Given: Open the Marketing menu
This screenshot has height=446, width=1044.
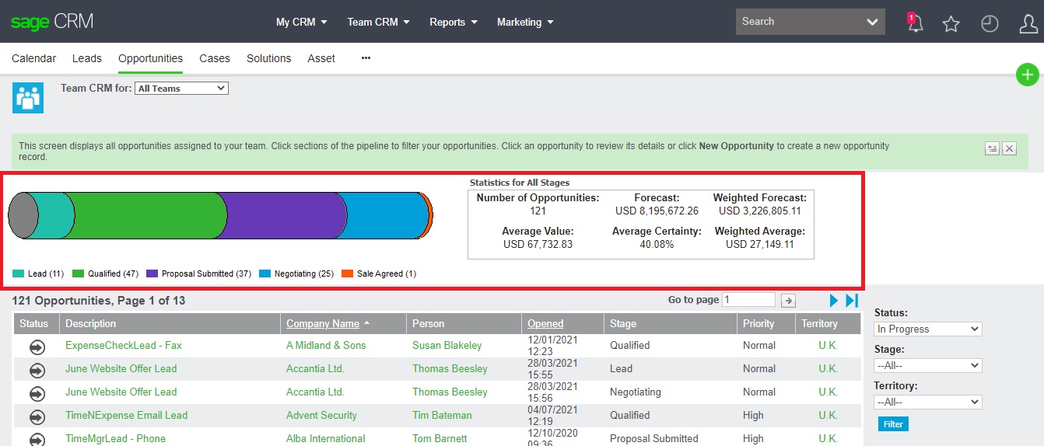Looking at the screenshot, I should click(x=525, y=22).
